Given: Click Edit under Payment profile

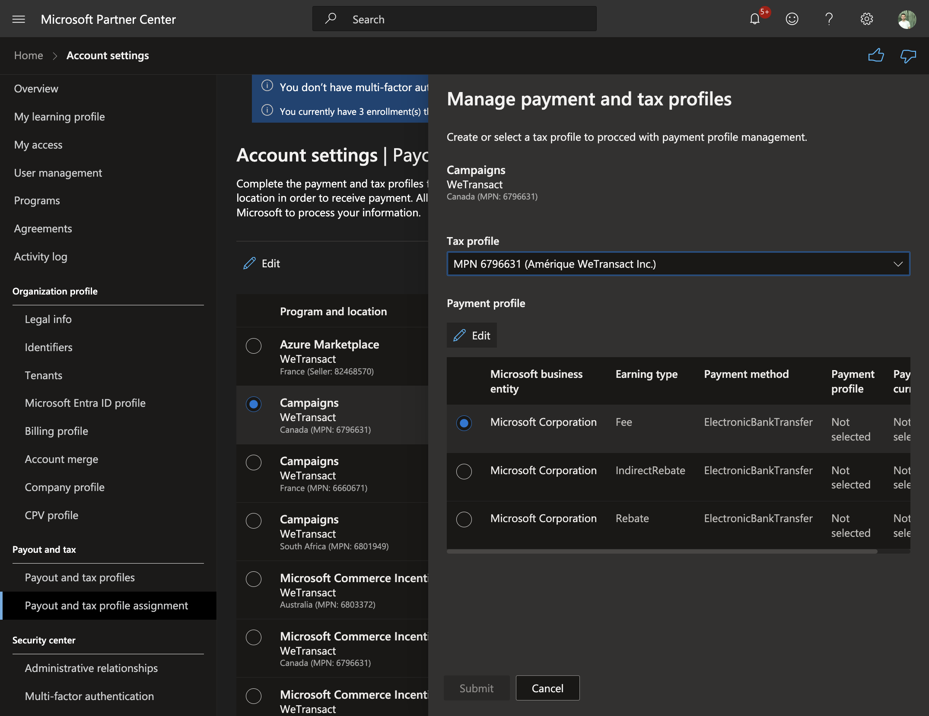Looking at the screenshot, I should point(472,336).
